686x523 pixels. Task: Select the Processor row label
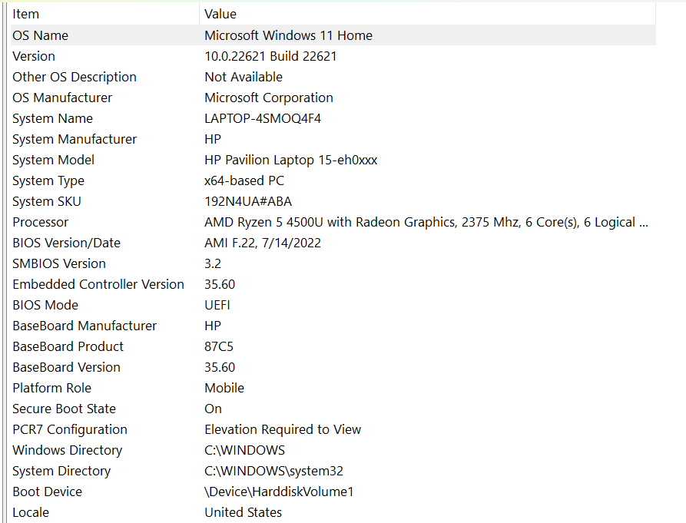[40, 222]
